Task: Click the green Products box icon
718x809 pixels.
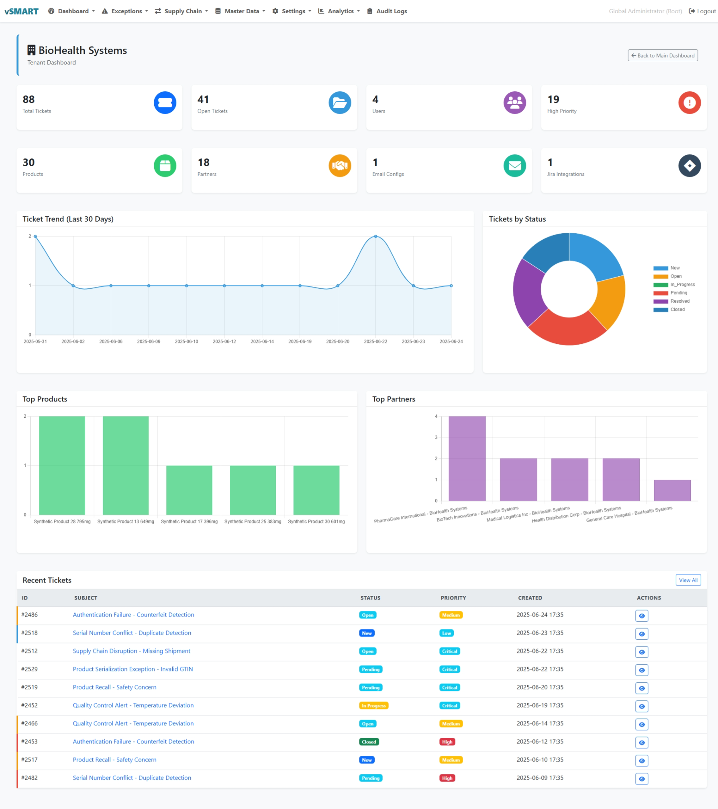Action: point(165,166)
